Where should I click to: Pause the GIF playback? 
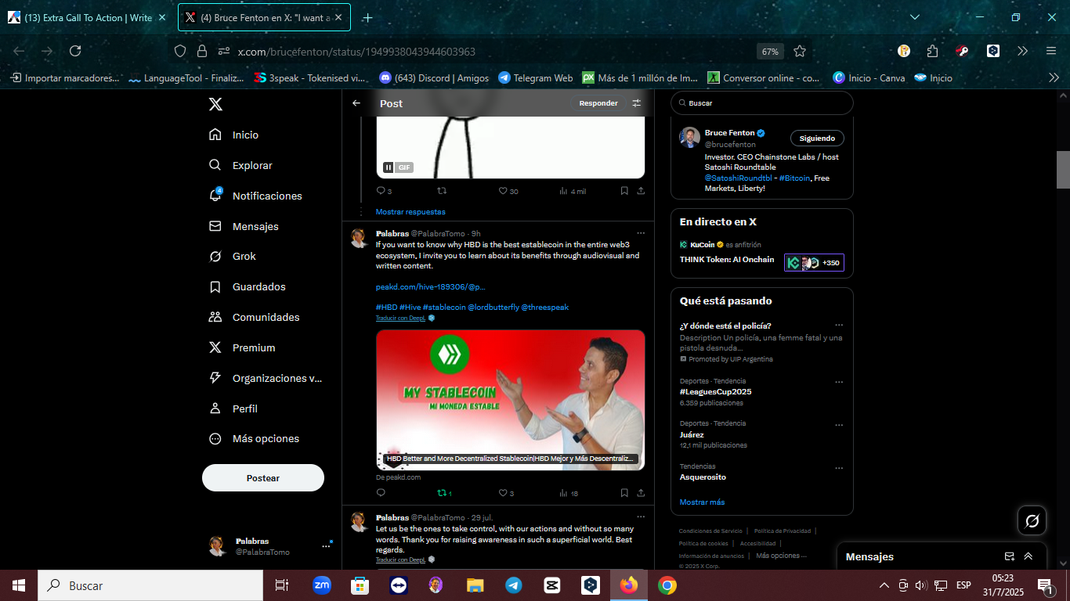(389, 167)
